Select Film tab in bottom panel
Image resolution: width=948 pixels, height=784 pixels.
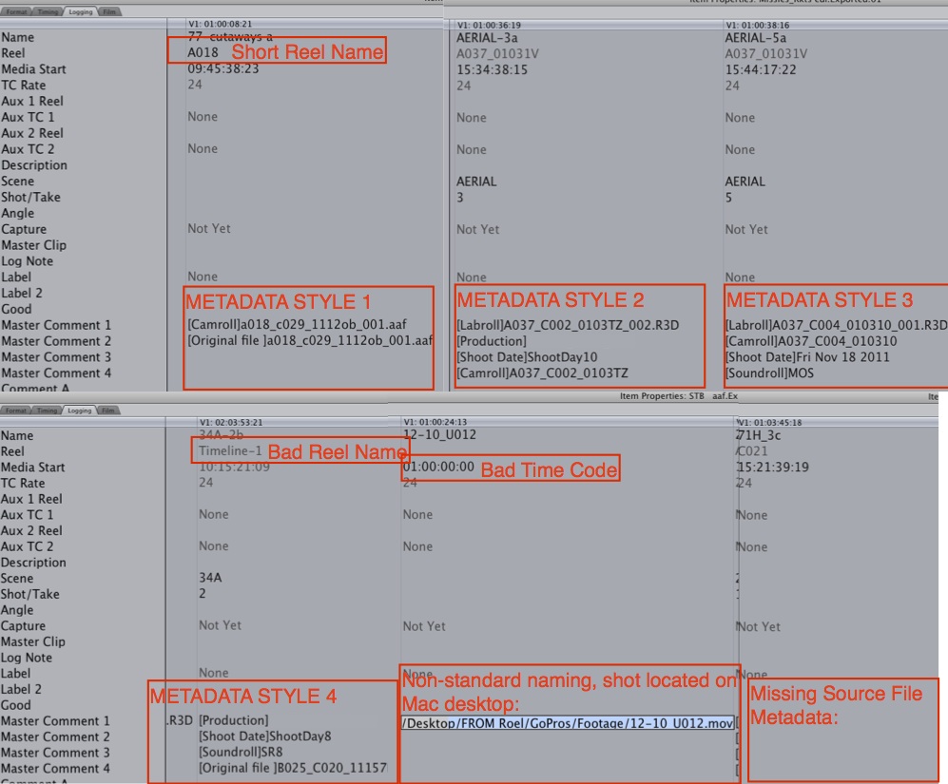click(107, 411)
